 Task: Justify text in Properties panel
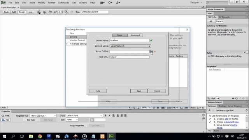[x=125, y=115]
